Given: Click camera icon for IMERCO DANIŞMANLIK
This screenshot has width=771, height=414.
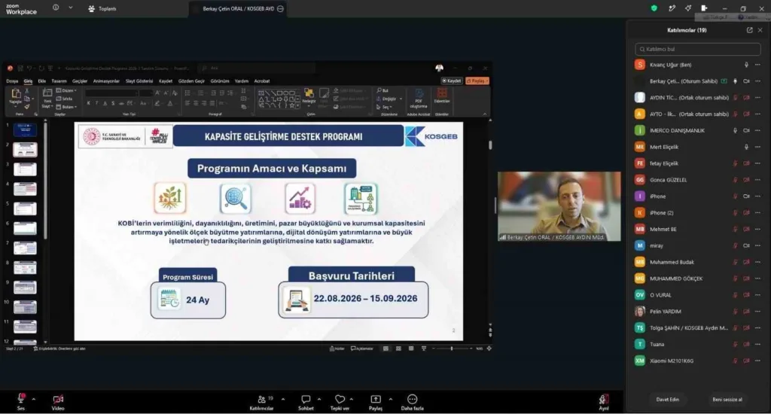Looking at the screenshot, I should pyautogui.click(x=746, y=131).
